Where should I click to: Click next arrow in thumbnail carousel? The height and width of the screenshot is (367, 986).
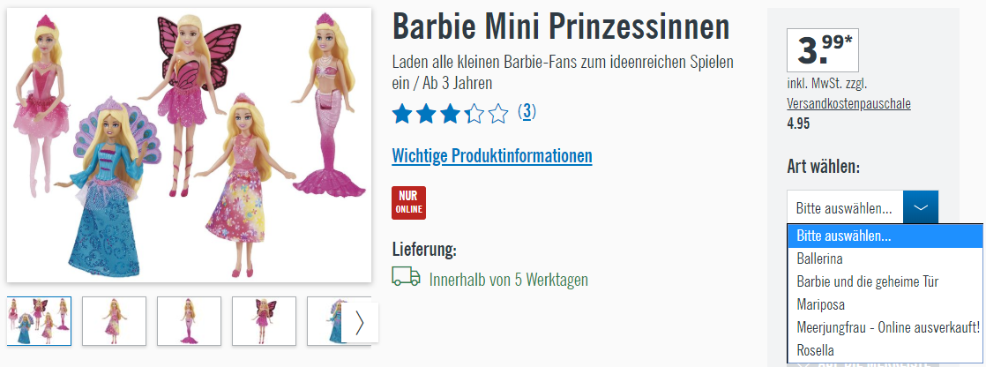361,322
